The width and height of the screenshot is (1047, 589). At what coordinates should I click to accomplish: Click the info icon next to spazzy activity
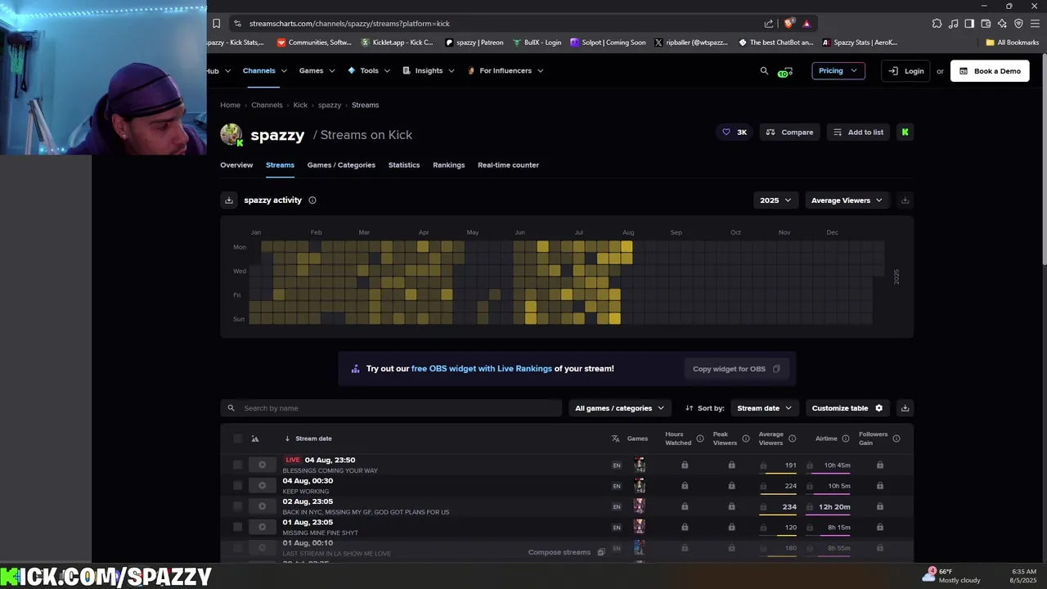(x=312, y=200)
